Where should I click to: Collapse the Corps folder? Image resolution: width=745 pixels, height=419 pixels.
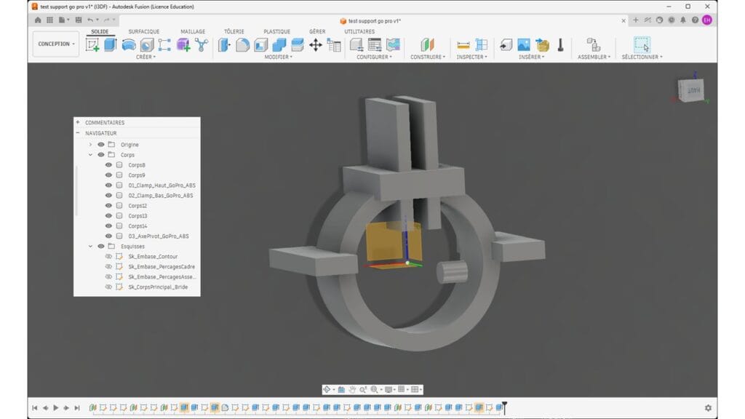(90, 155)
